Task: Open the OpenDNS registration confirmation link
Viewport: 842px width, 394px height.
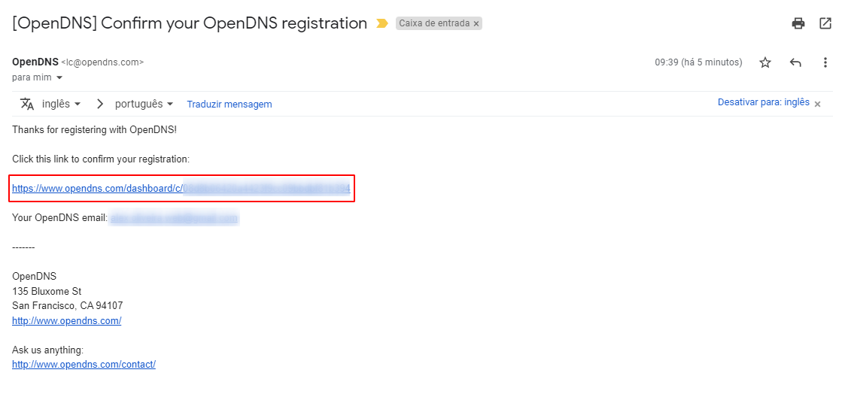Action: 181,189
